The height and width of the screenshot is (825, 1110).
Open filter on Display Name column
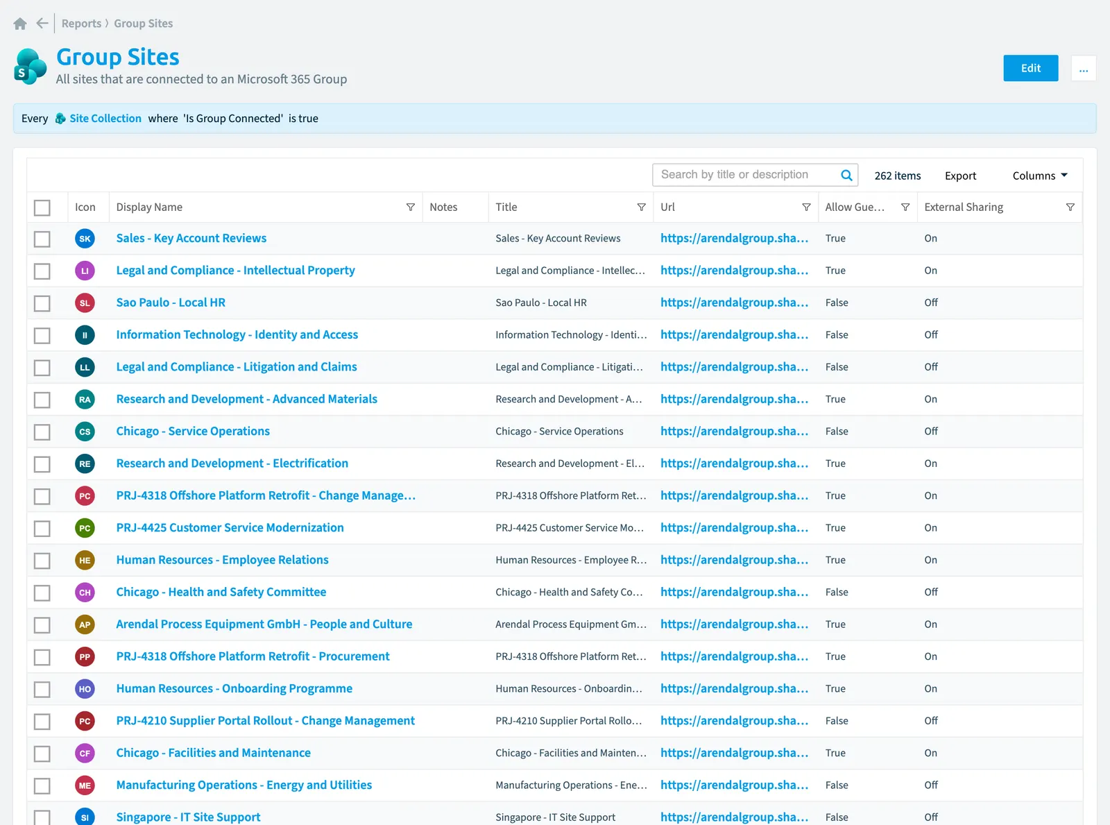coord(411,207)
